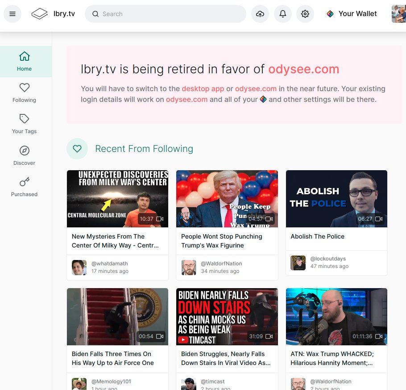Open ATN 01:11:36 video thumbnail

[336, 317]
